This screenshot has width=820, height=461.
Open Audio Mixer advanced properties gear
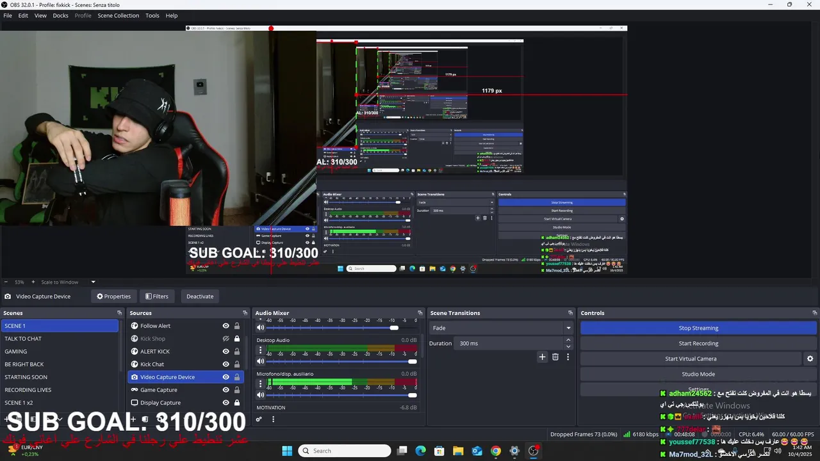pyautogui.click(x=259, y=419)
